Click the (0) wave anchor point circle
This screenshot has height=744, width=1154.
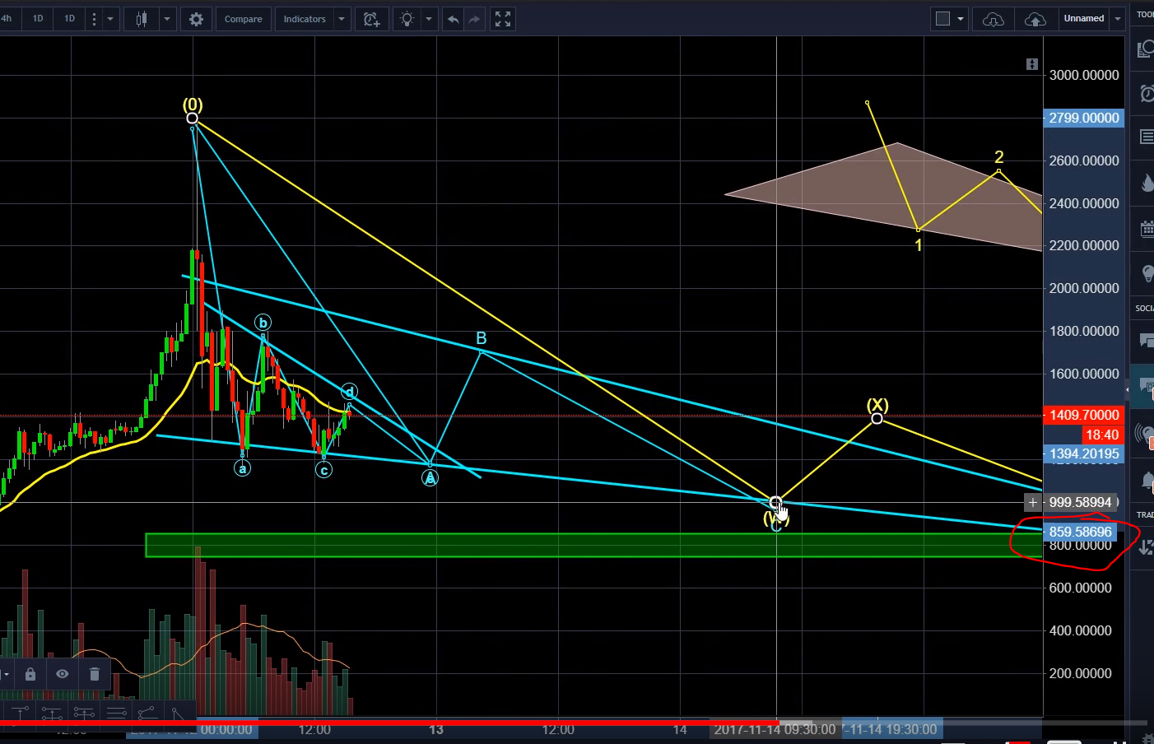point(193,119)
